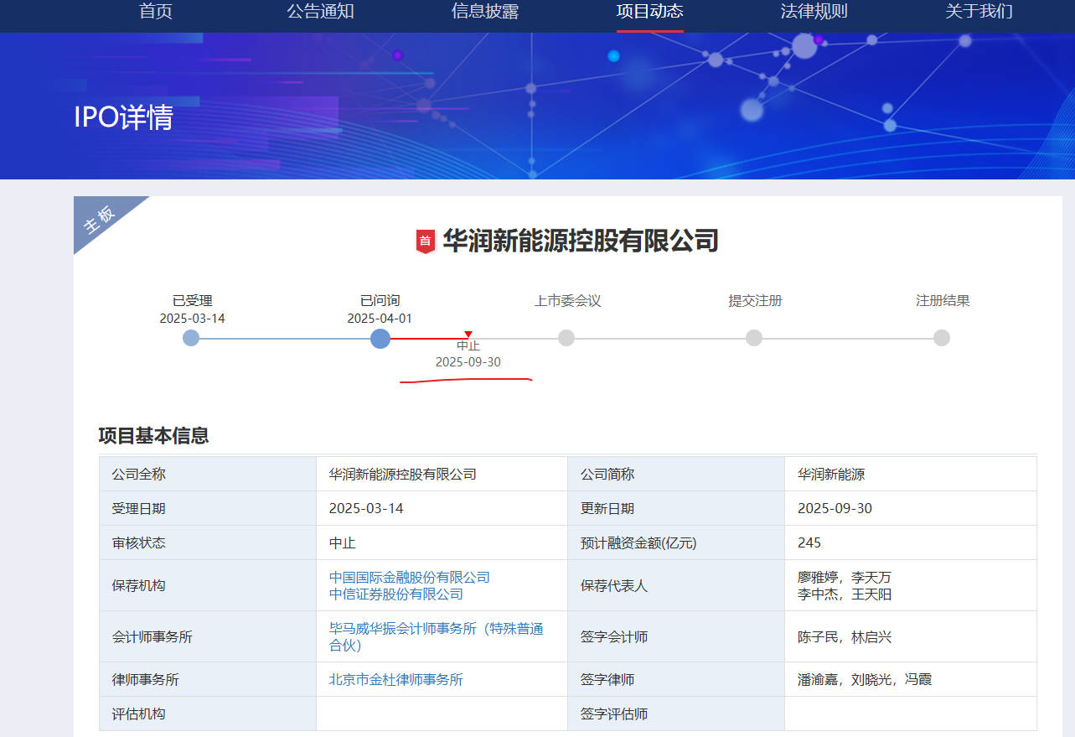Screen dimensions: 1075x737
Task: Go to 信息披露 section
Action: pyautogui.click(x=485, y=12)
